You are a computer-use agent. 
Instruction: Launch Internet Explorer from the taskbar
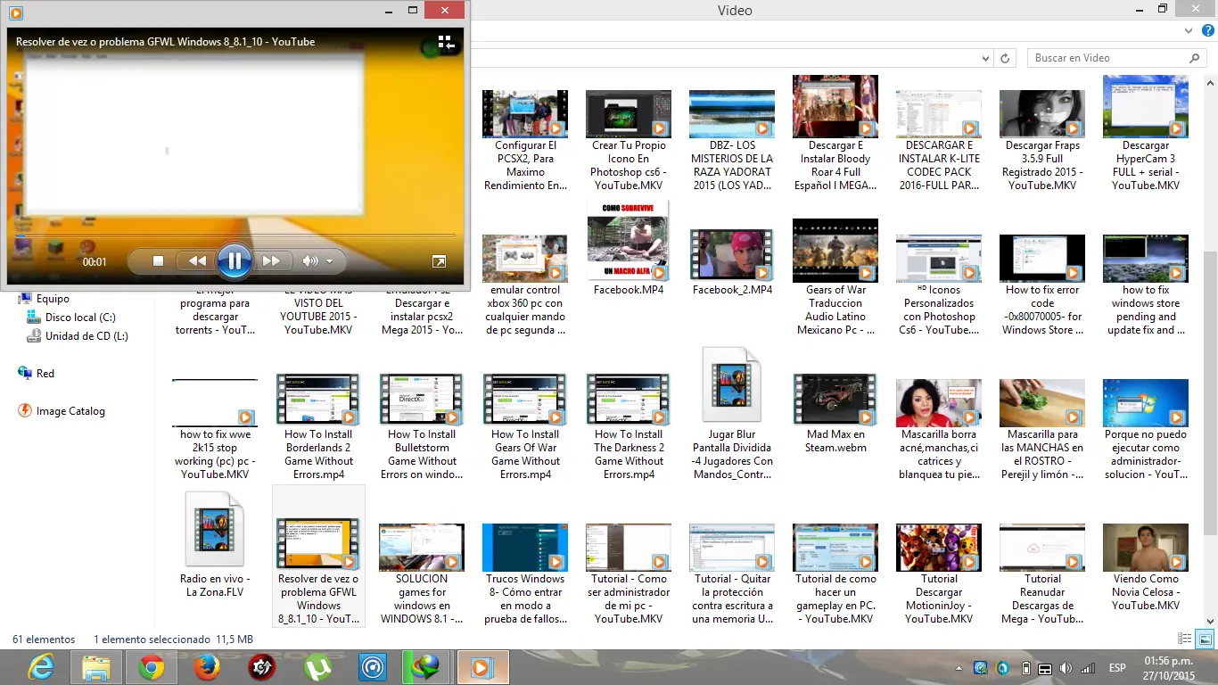41,666
